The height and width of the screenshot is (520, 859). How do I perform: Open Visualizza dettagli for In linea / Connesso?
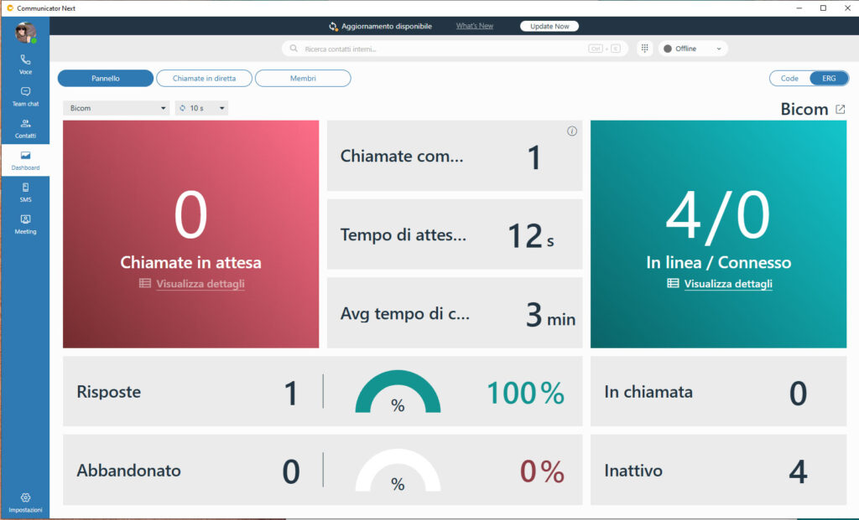(x=728, y=284)
